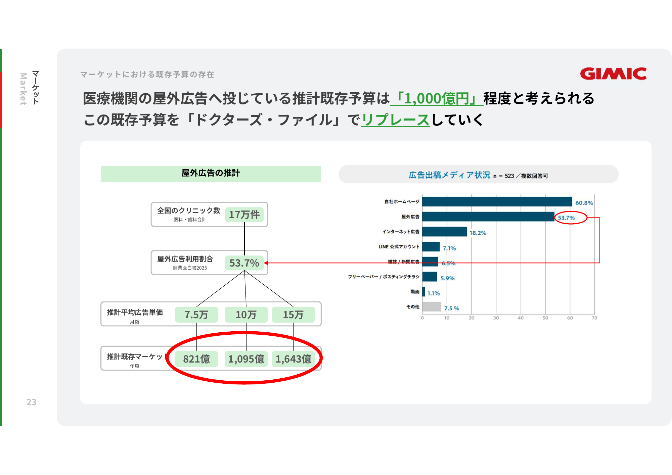Image resolution: width=672 pixels, height=475 pixels.
Task: Click the GIMIC logo
Action: [x=613, y=74]
